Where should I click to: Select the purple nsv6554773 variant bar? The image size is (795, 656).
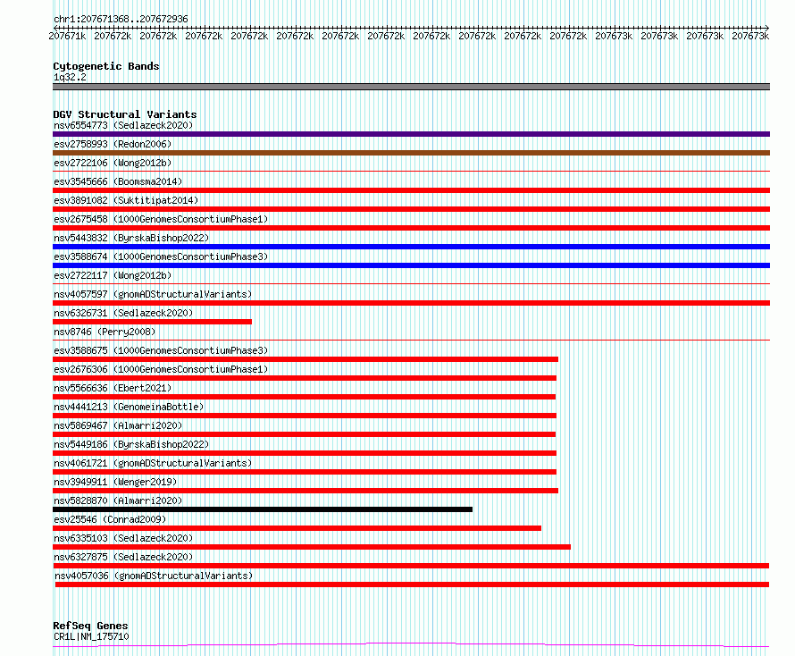[411, 134]
